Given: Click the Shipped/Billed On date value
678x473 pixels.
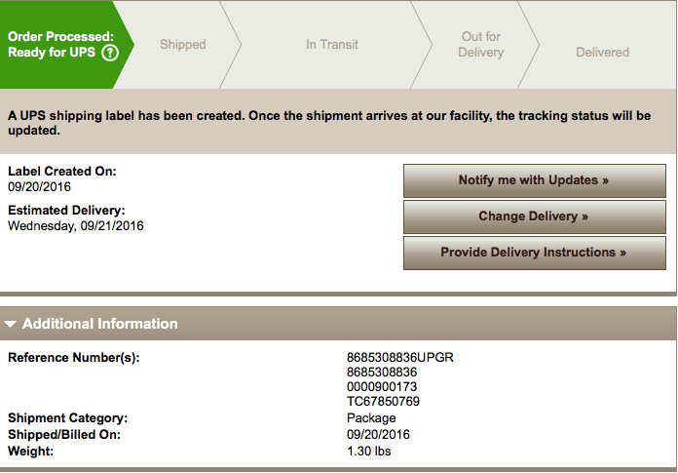Looking at the screenshot, I should coord(378,434).
